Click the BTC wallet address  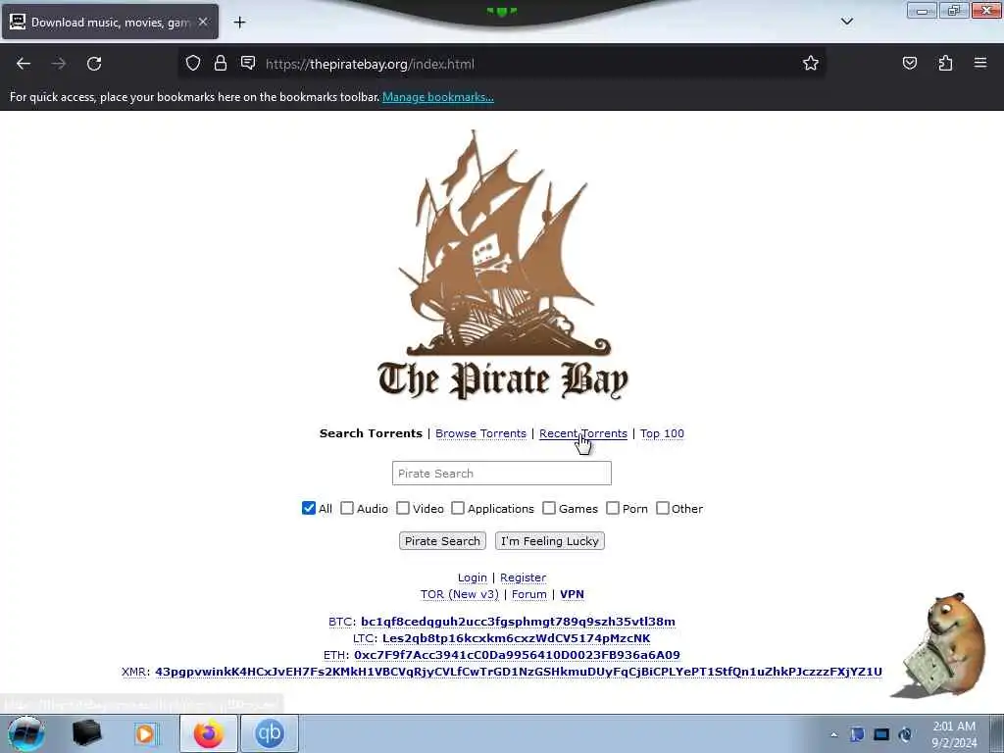(x=518, y=622)
